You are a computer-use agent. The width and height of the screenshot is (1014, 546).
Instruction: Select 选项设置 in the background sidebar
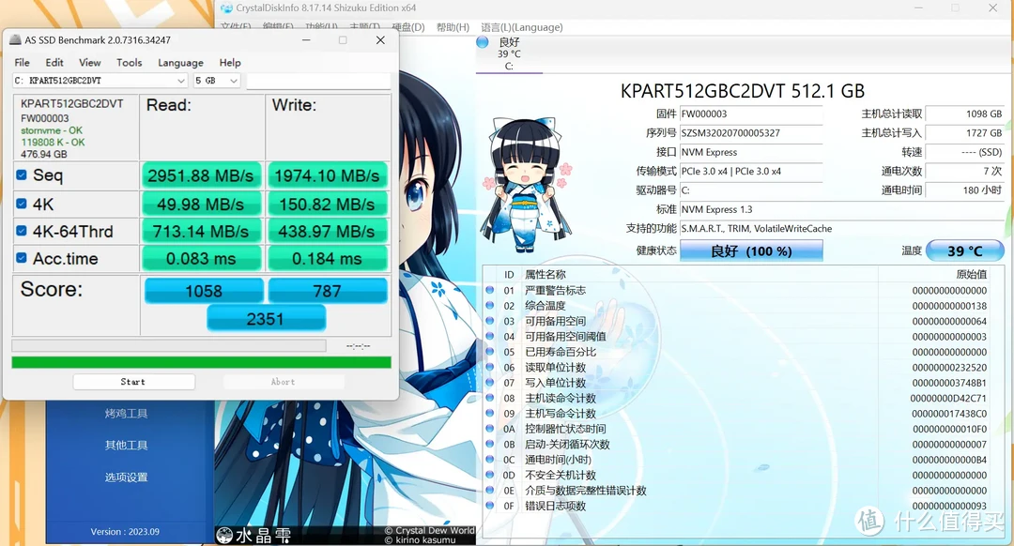click(x=126, y=478)
